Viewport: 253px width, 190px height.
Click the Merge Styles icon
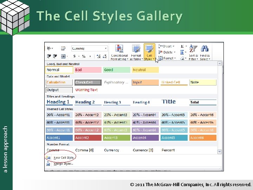(x=48, y=164)
